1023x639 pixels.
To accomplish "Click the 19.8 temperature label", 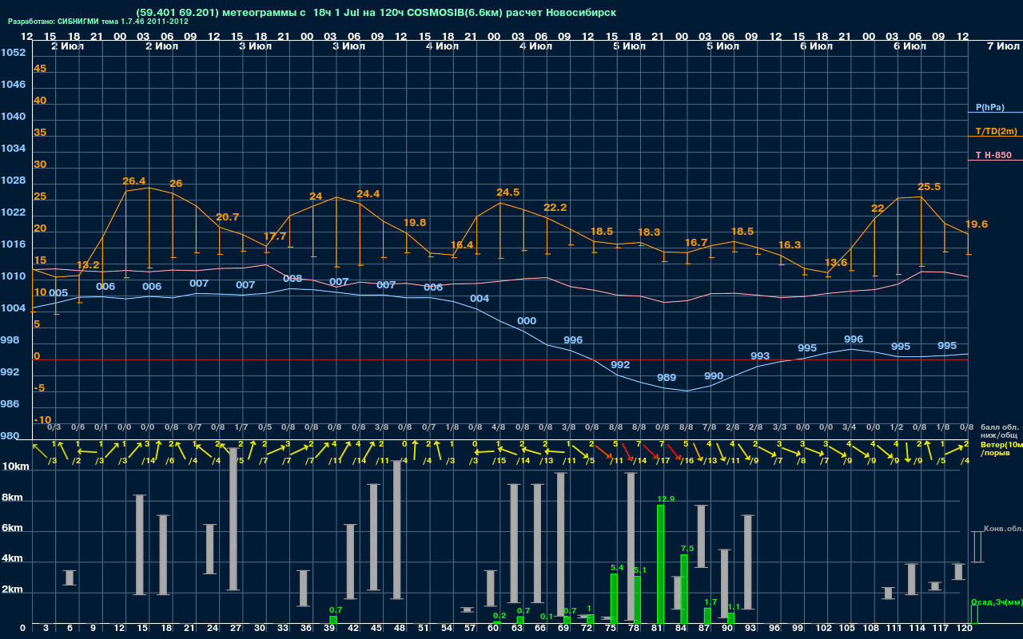I will 415,223.
